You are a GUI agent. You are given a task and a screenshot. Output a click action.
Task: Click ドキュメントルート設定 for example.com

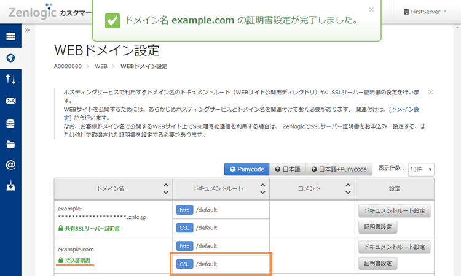(x=394, y=247)
